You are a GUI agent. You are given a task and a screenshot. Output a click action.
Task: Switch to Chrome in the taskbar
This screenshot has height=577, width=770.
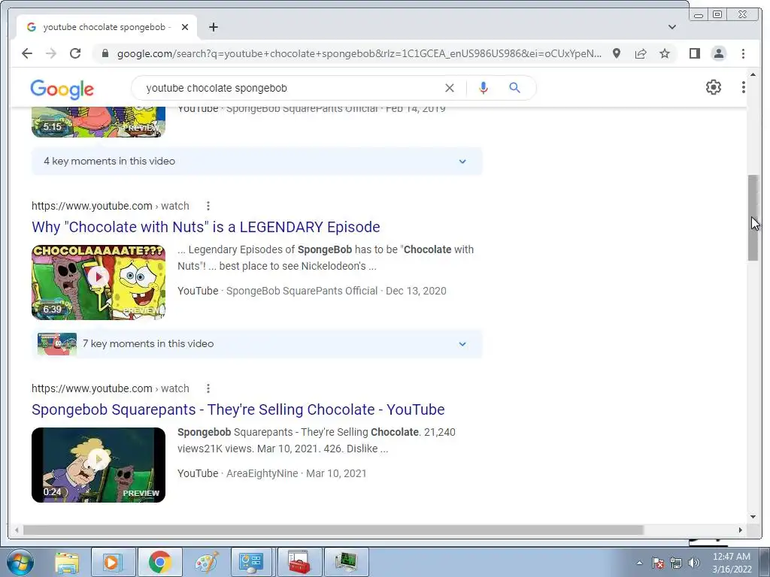(159, 562)
